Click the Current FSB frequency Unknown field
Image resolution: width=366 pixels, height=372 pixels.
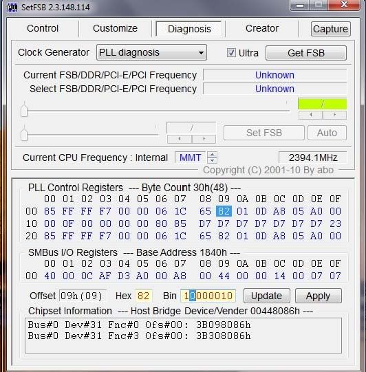[x=275, y=75]
